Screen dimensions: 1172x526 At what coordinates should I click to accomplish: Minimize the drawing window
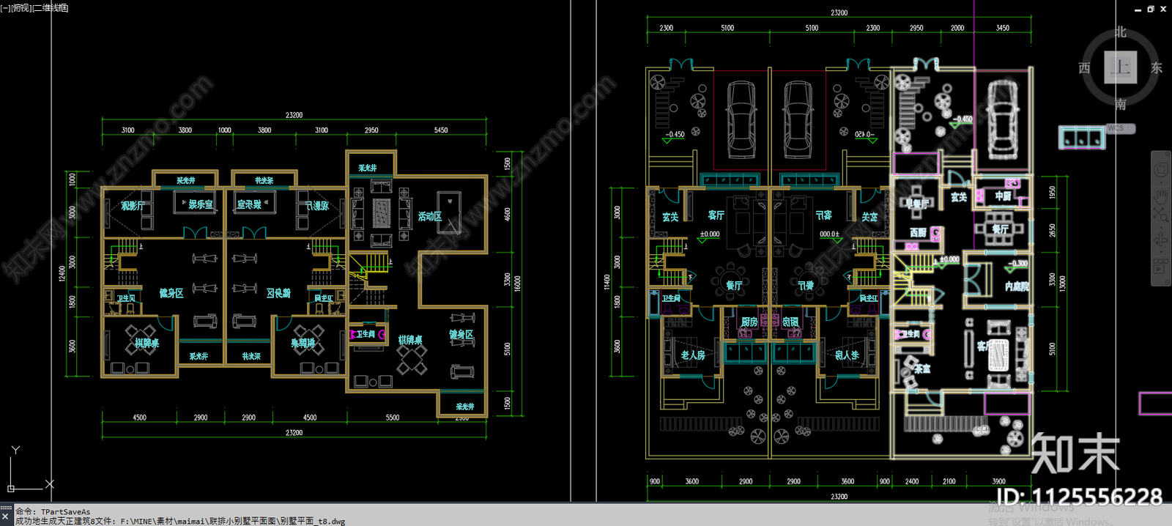click(x=1138, y=9)
